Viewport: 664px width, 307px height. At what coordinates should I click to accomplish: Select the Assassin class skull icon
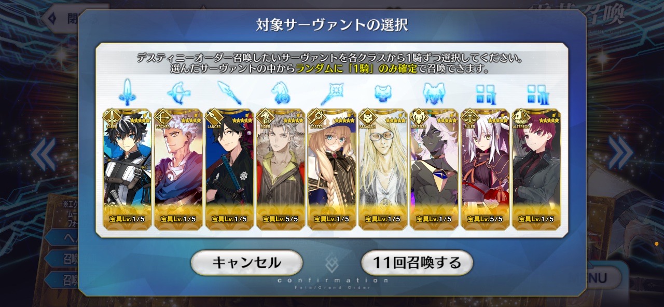click(382, 93)
